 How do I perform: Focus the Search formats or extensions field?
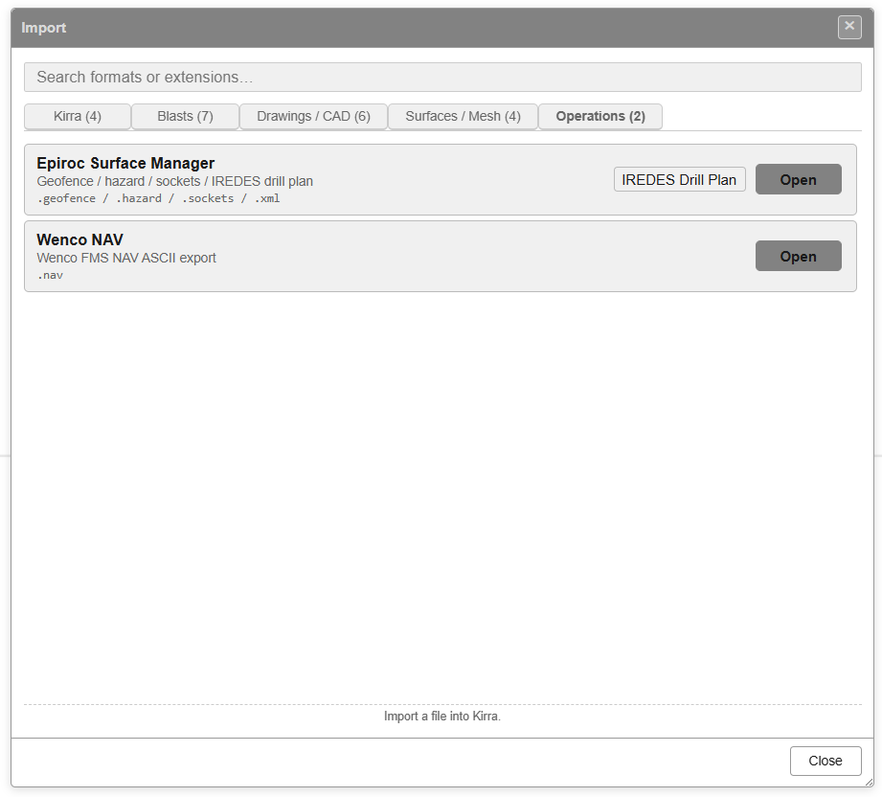click(x=442, y=77)
